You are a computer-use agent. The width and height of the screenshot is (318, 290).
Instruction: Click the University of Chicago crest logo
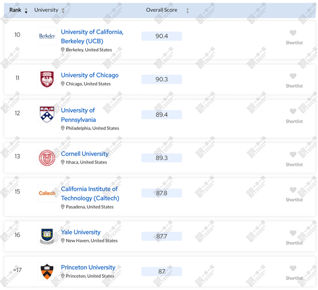[x=47, y=79]
